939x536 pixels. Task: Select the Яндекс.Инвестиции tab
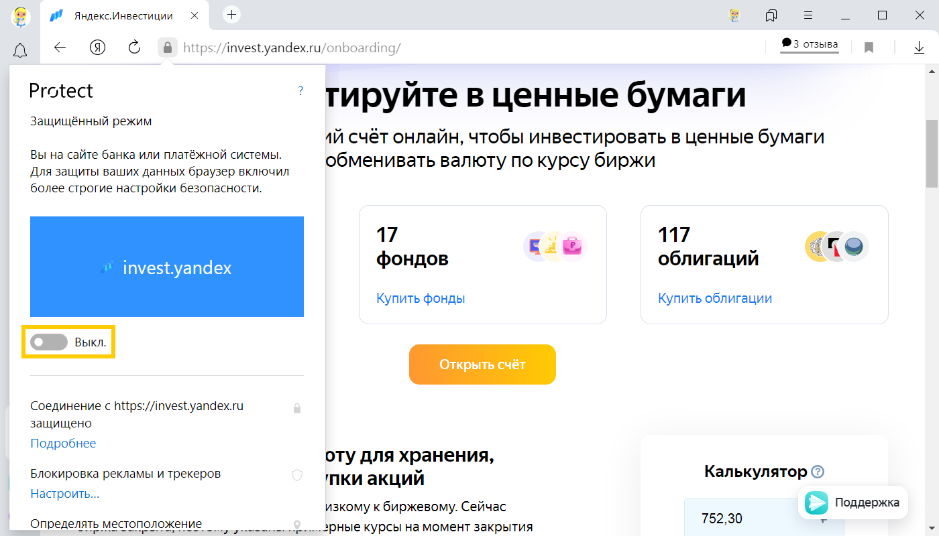(x=125, y=15)
